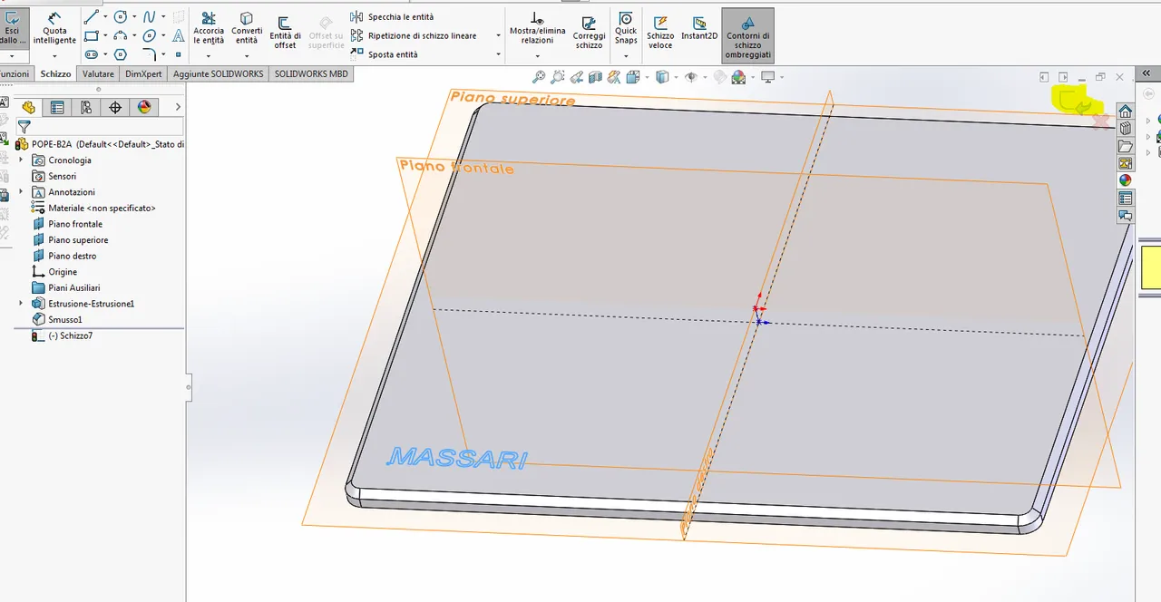
Task: Select the Corner Rectangle tool
Action: (x=91, y=36)
